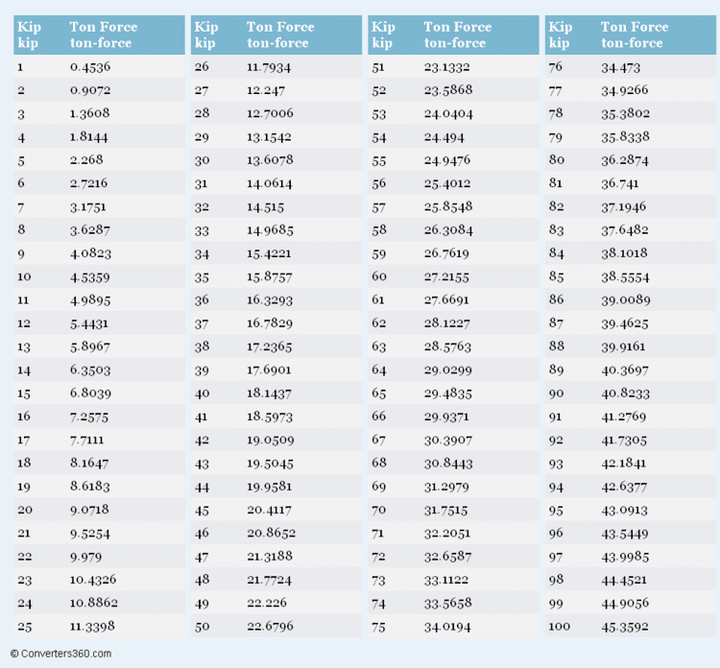Click the kip number 26
The width and height of the screenshot is (720, 668).
click(203, 67)
